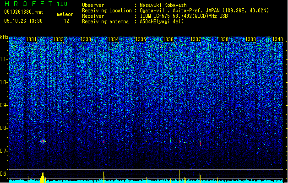Click the 1340 time marker
This screenshot has height=183, width=288.
tap(278, 39)
